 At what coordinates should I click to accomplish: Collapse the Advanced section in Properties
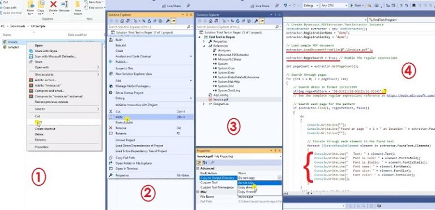[198, 168]
